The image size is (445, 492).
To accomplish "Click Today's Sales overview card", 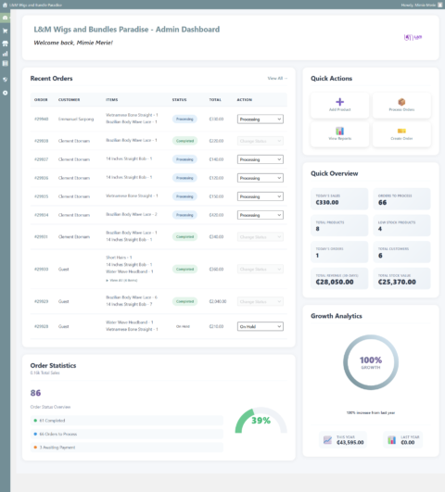I will [x=339, y=199].
